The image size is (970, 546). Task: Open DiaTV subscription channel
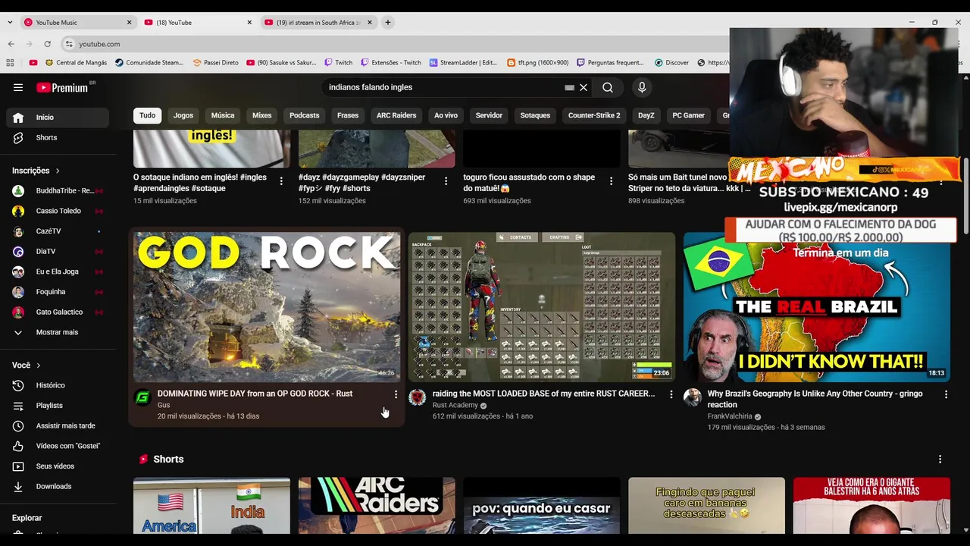point(58,251)
